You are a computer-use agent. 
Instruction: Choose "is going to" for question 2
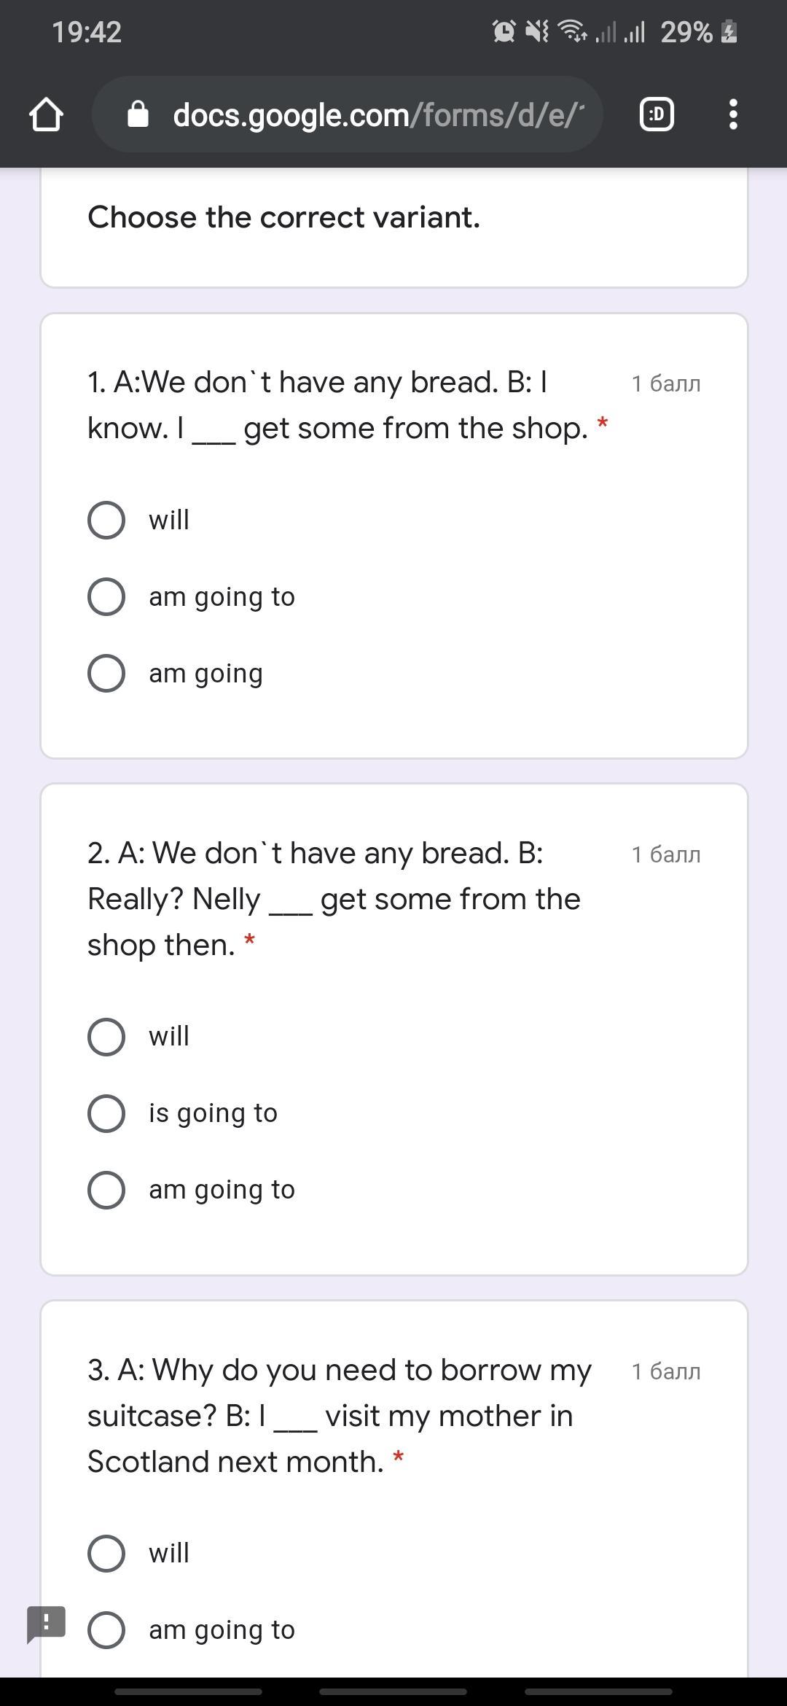(106, 1113)
